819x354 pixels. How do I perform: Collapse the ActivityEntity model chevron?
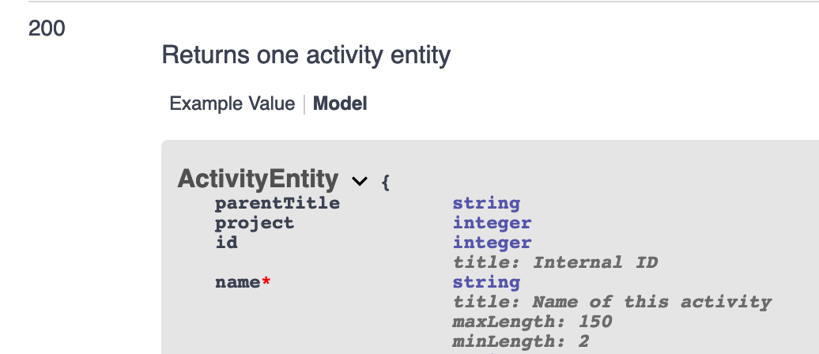tap(360, 181)
